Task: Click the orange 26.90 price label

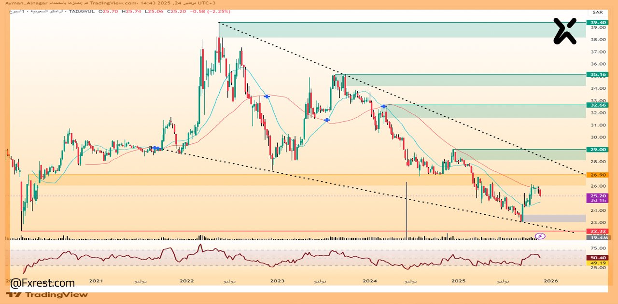Action: point(597,175)
